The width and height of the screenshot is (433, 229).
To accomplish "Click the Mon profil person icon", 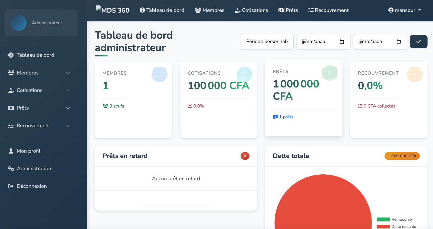I will pyautogui.click(x=11, y=151).
